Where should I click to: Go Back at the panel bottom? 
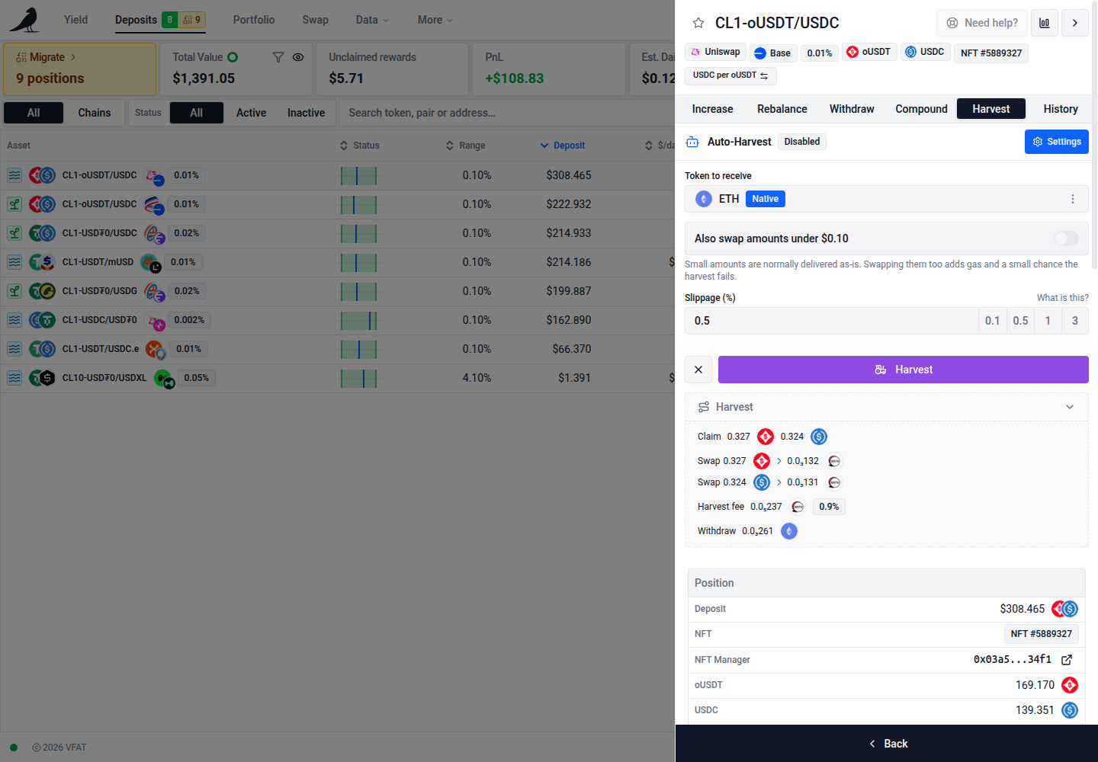coord(887,744)
